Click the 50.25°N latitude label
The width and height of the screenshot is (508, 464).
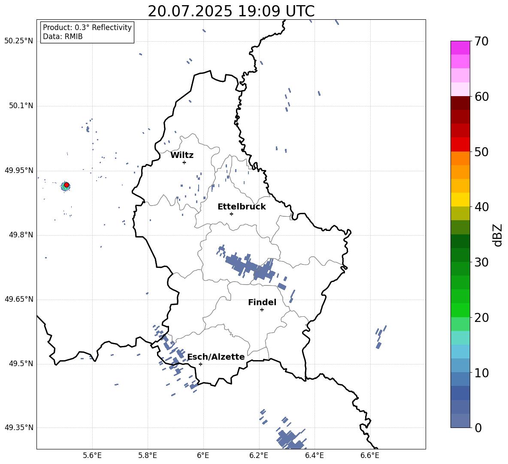click(x=19, y=41)
